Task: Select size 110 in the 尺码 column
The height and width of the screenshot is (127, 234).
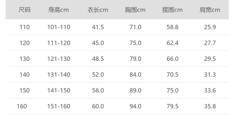Action: tap(25, 27)
